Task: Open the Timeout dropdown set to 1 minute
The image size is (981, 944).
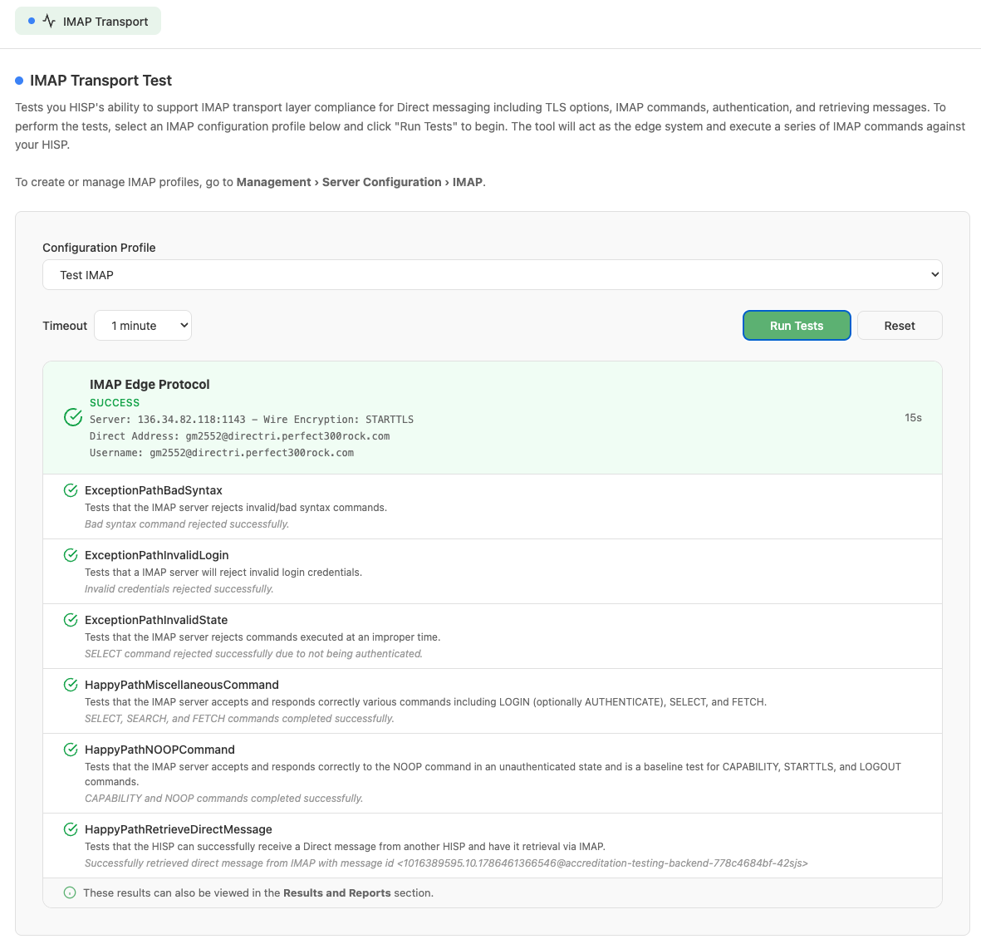Action: pyautogui.click(x=143, y=326)
